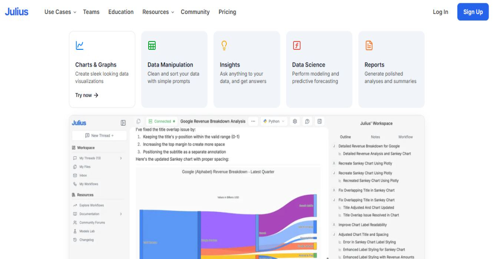Screen dimensions: 494x259
Task: Click the red Data Science function icon
Action: pyautogui.click(x=296, y=45)
